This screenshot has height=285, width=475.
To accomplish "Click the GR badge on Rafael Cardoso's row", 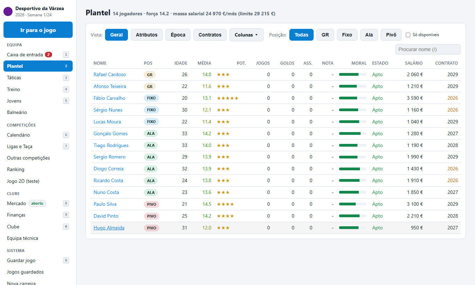I will coord(150,75).
